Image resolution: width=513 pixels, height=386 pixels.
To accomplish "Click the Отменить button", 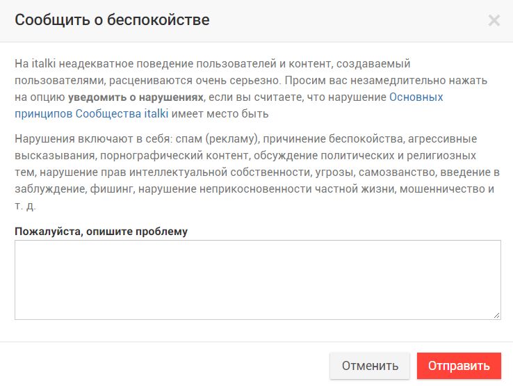I will coord(370,366).
